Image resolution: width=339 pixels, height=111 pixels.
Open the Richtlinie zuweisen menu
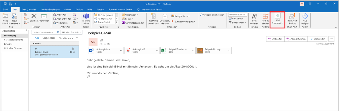[x=153, y=19]
